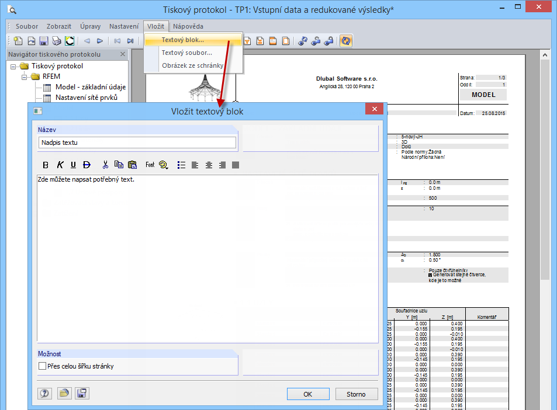The image size is (557, 410).
Task: Cut selected text with scissors icon
Action: tap(105, 165)
